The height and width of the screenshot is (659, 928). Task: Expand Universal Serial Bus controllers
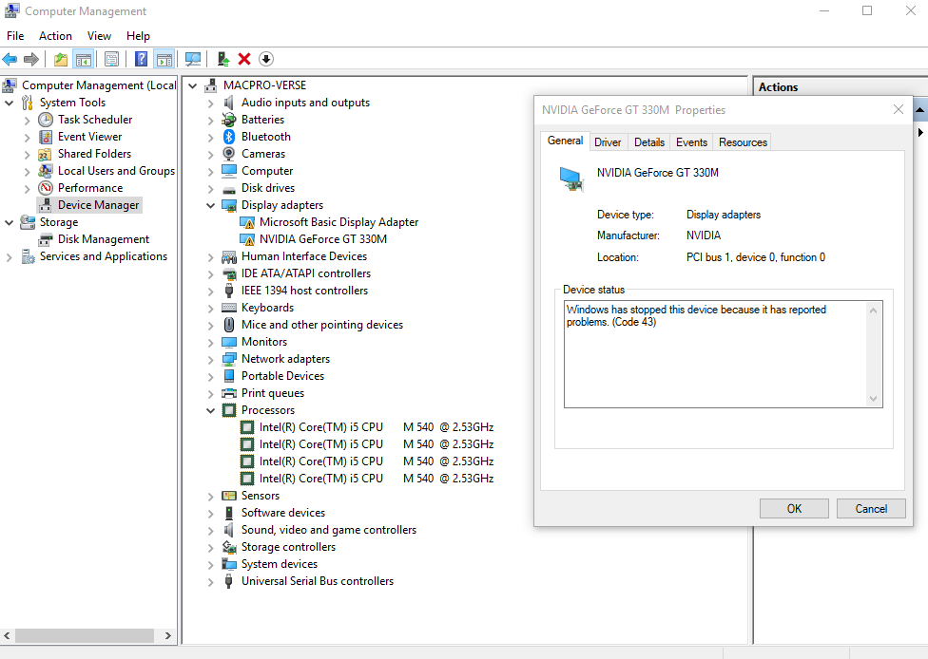tap(211, 582)
